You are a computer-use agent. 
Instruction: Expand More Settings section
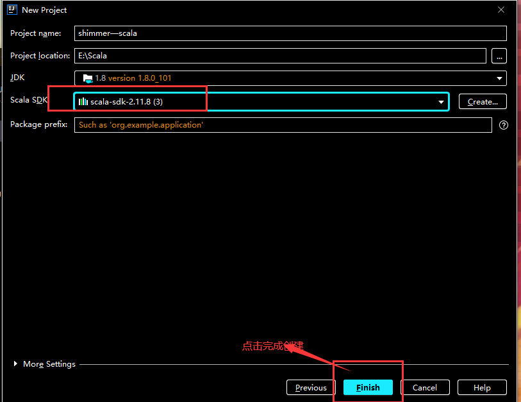[15, 364]
